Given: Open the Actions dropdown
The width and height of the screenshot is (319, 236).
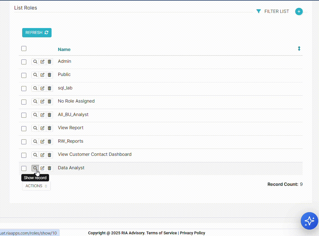Looking at the screenshot, I should [36, 186].
